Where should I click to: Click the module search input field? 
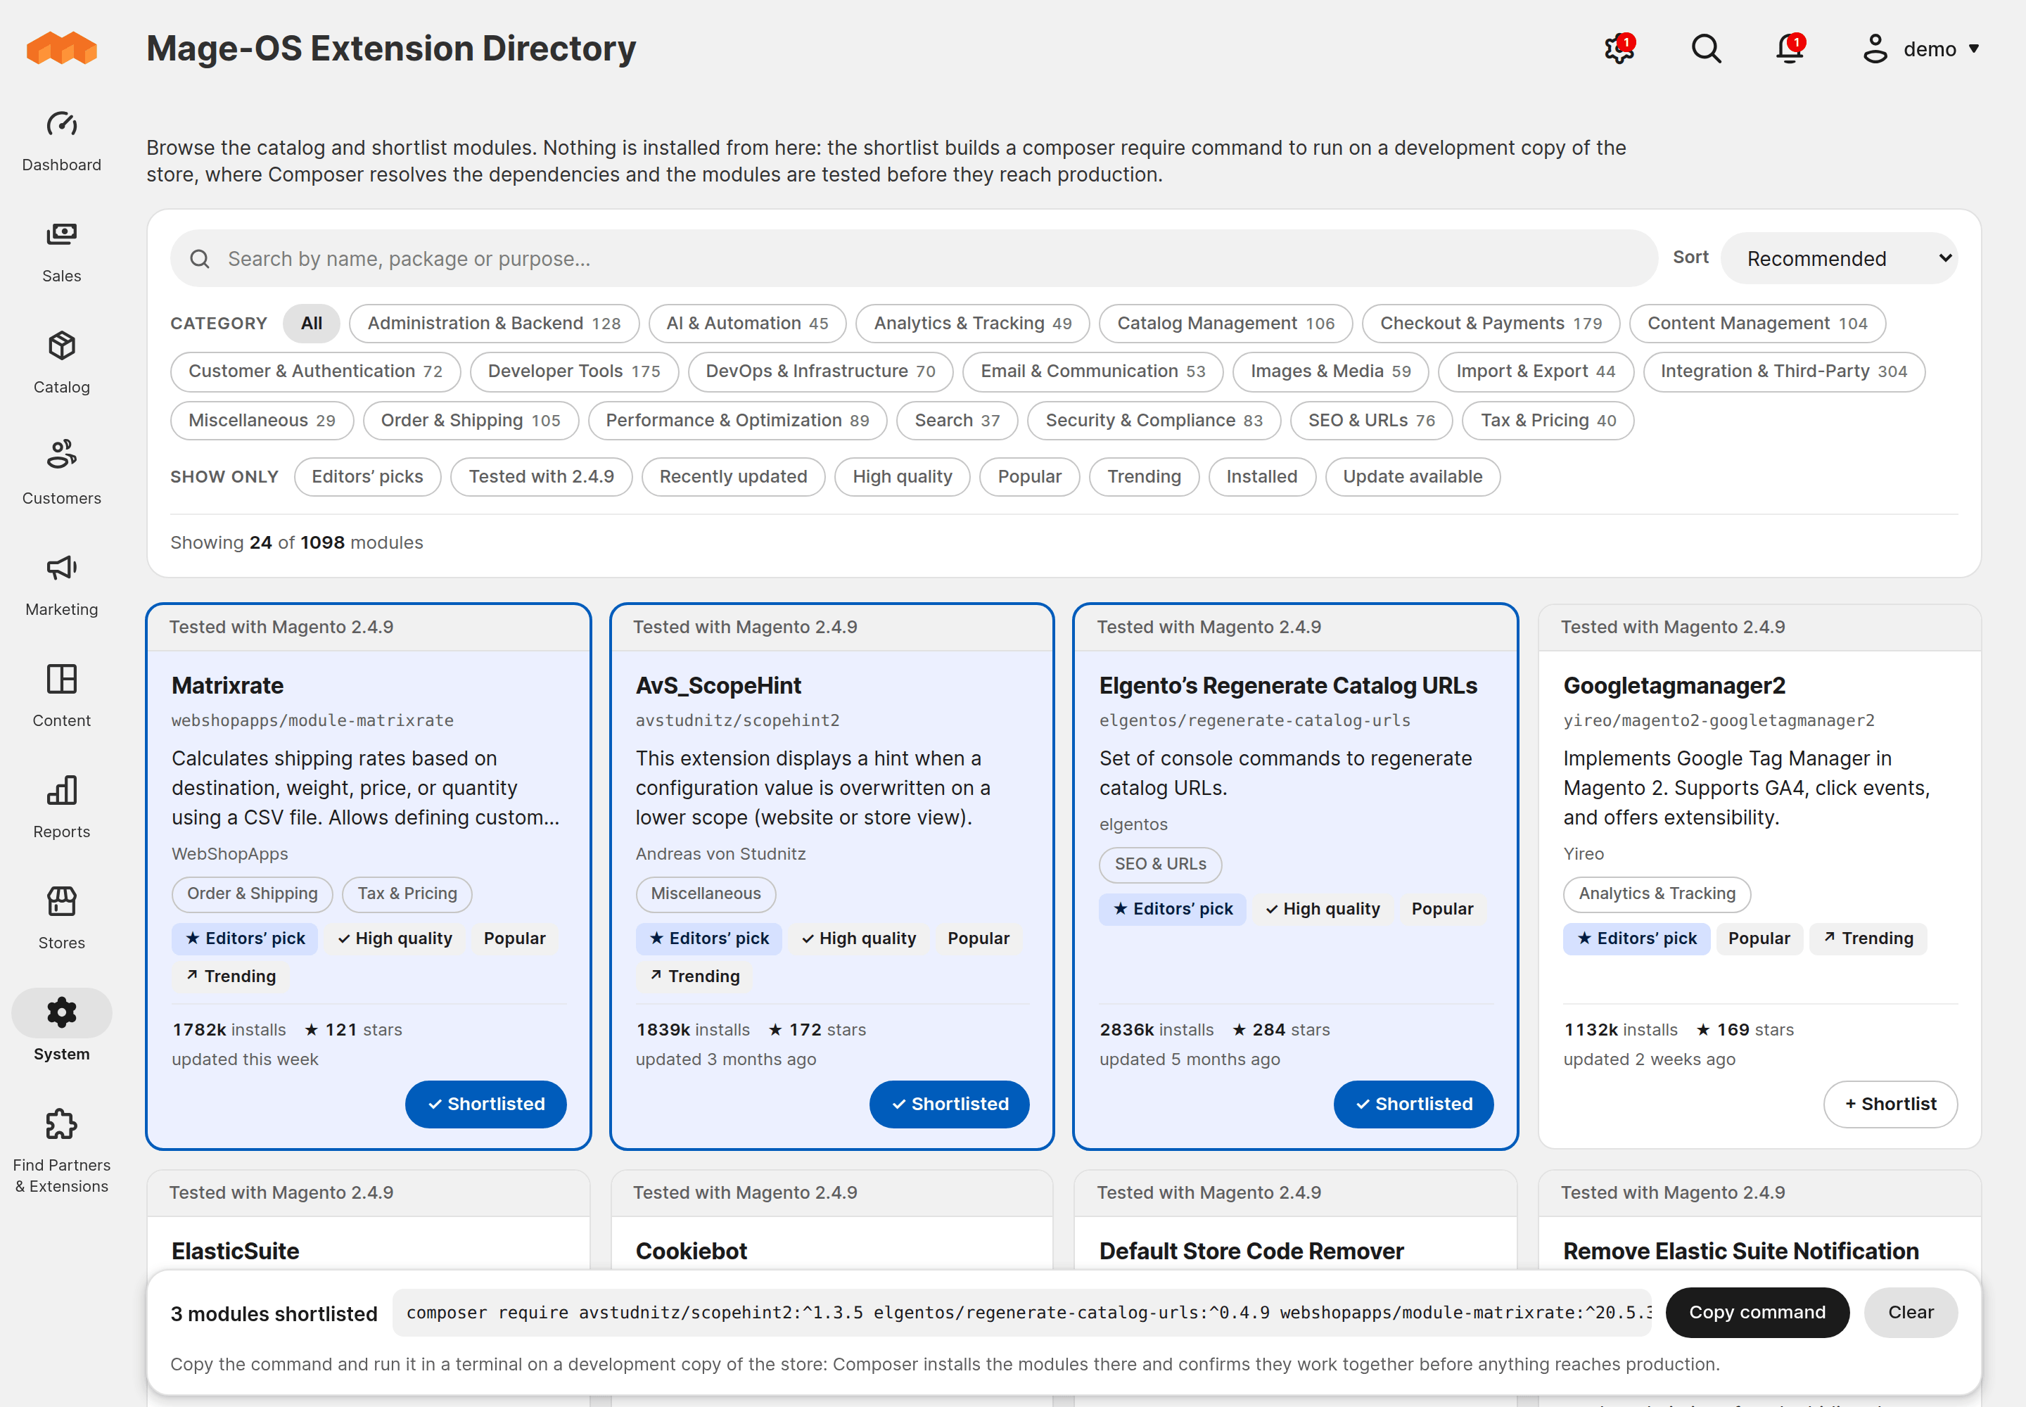[x=915, y=258]
